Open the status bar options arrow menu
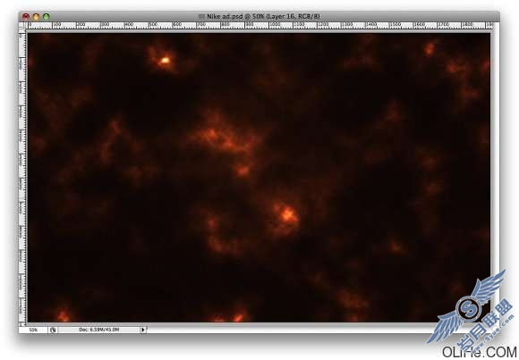Viewport: 519px width, 360px height. coord(143,330)
